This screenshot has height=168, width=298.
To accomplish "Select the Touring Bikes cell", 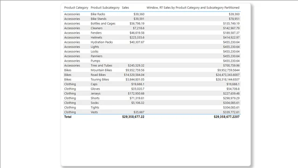I will [x=100, y=79].
